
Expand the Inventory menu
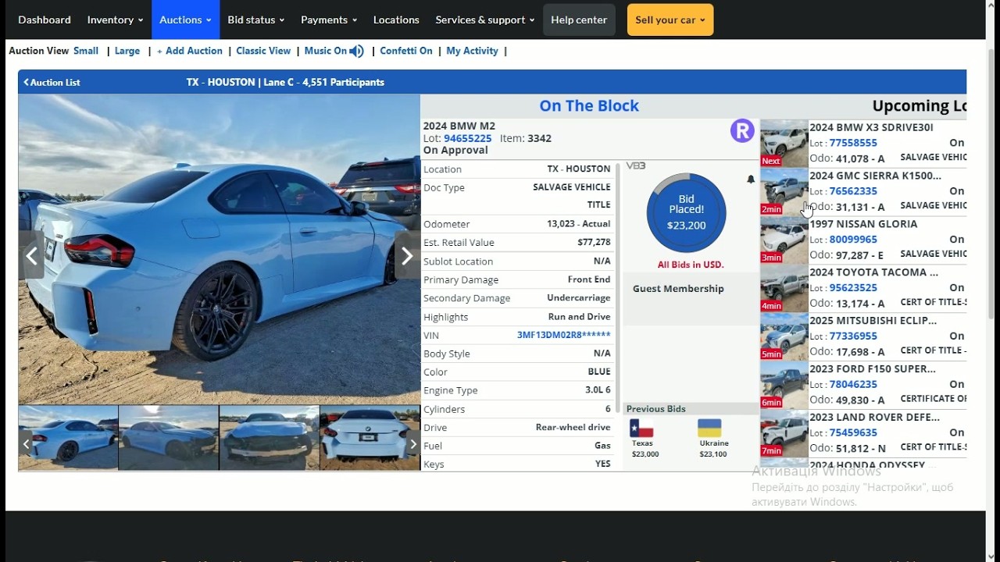tap(115, 20)
